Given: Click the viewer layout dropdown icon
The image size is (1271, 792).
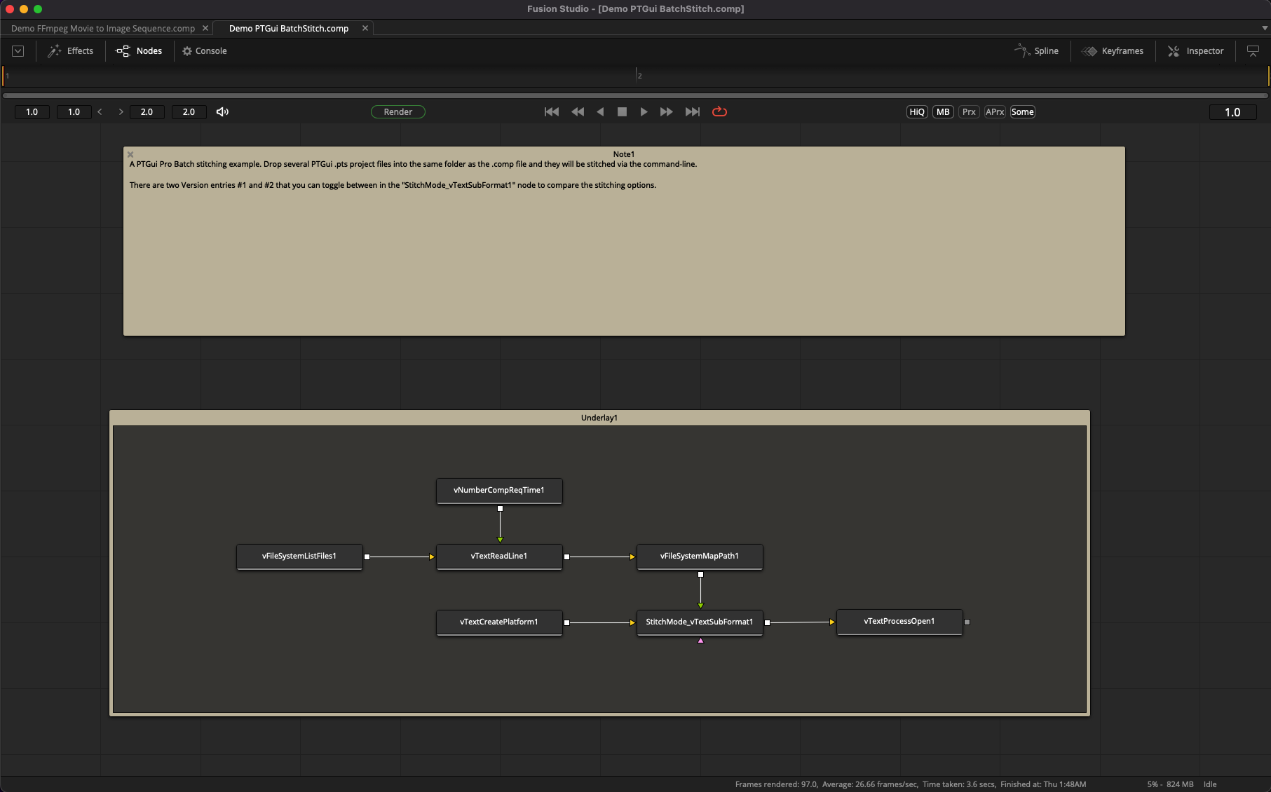Looking at the screenshot, I should pos(18,51).
